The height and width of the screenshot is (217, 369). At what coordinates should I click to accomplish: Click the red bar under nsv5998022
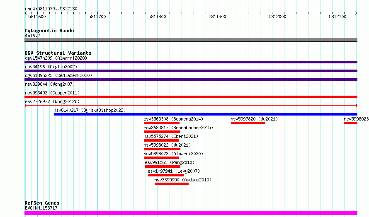pos(162,149)
